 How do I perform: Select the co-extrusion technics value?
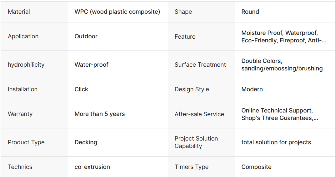[x=92, y=167]
